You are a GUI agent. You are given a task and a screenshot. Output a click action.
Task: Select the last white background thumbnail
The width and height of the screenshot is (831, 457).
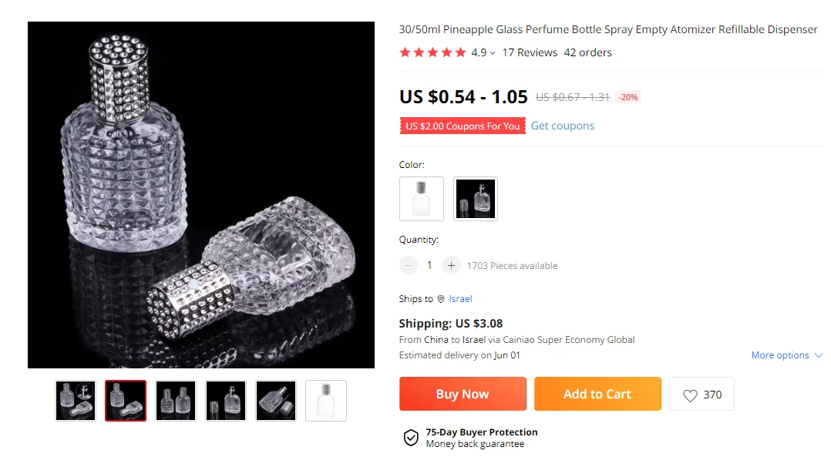[x=326, y=401]
